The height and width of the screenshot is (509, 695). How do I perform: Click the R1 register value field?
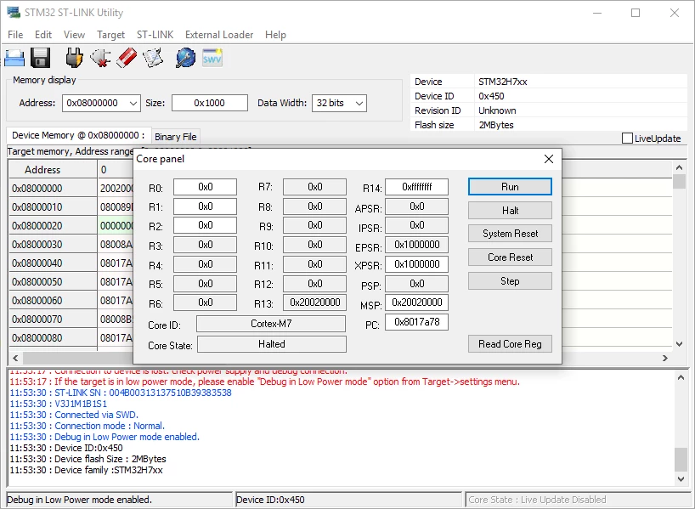206,206
